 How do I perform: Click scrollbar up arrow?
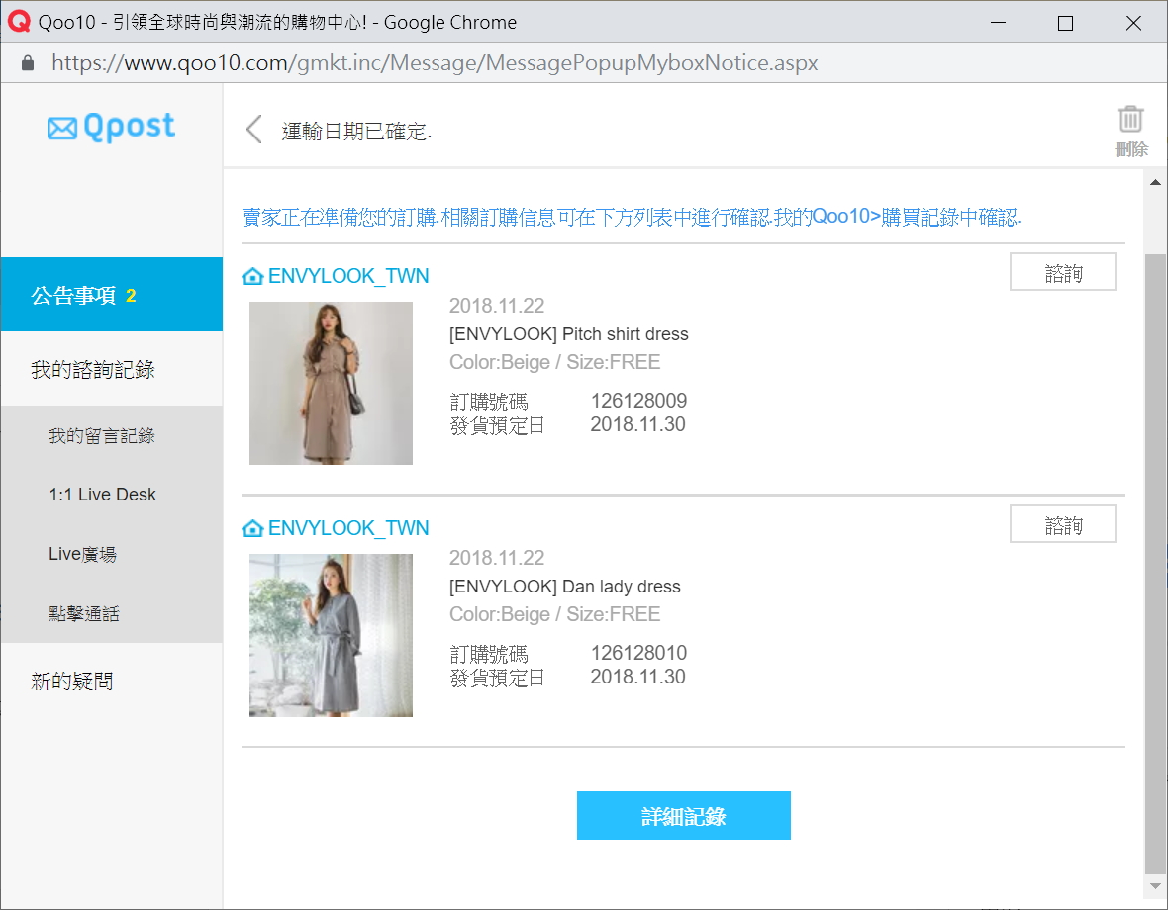click(x=1155, y=182)
